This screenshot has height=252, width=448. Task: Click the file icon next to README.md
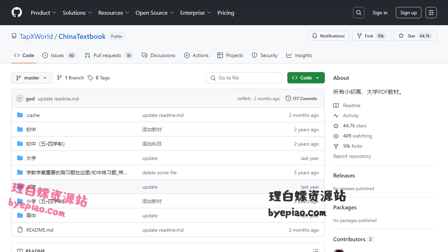[20, 230]
